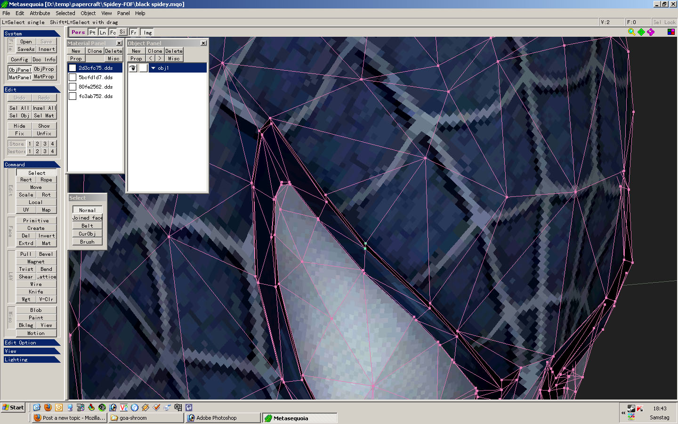Launch Firefox from the quick launch bar
Image resolution: width=678 pixels, height=424 pixels.
tap(48, 408)
